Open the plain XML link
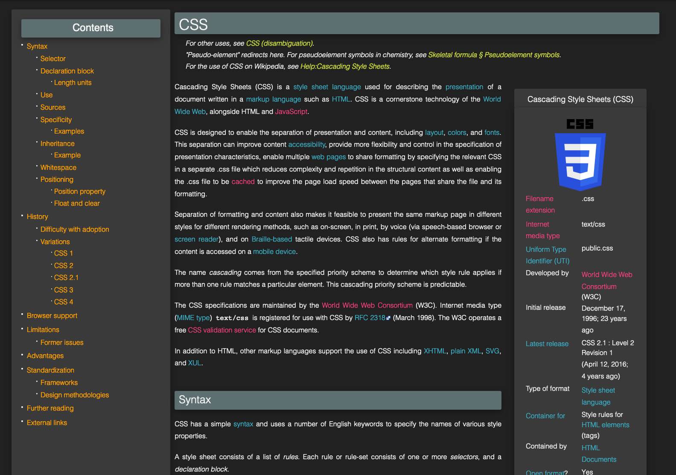 (466, 351)
